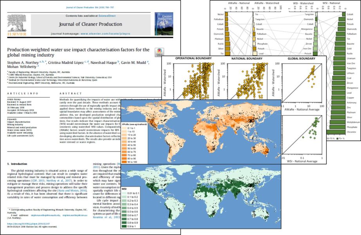Image resolution: width=361 pixels, height=235 pixels.
Task: Click the orange AWaRe world map
Action: 201,132
